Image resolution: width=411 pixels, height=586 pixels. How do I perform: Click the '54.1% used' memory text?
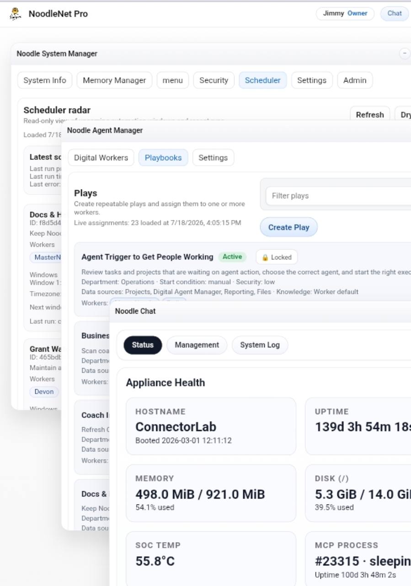(155, 507)
